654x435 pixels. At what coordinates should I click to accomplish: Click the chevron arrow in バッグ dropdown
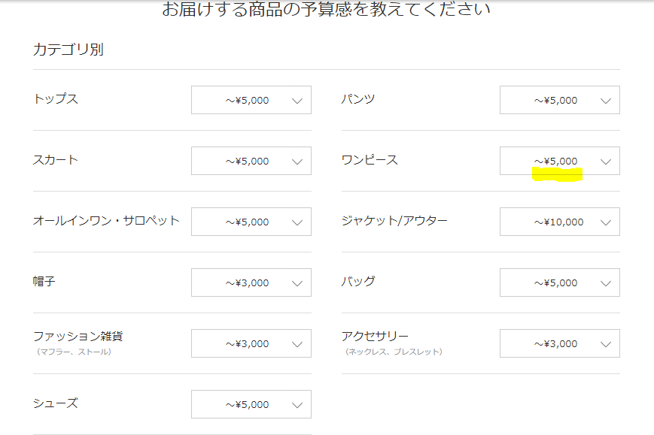(606, 283)
